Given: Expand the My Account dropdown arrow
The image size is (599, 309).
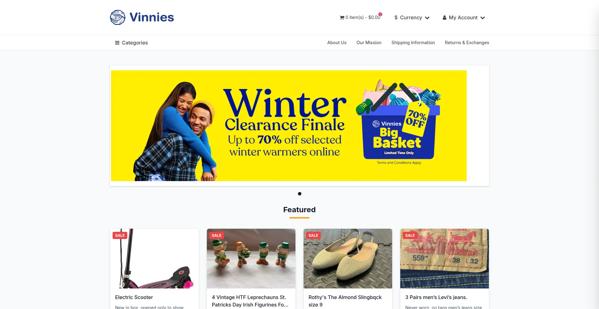Looking at the screenshot, I should [483, 18].
